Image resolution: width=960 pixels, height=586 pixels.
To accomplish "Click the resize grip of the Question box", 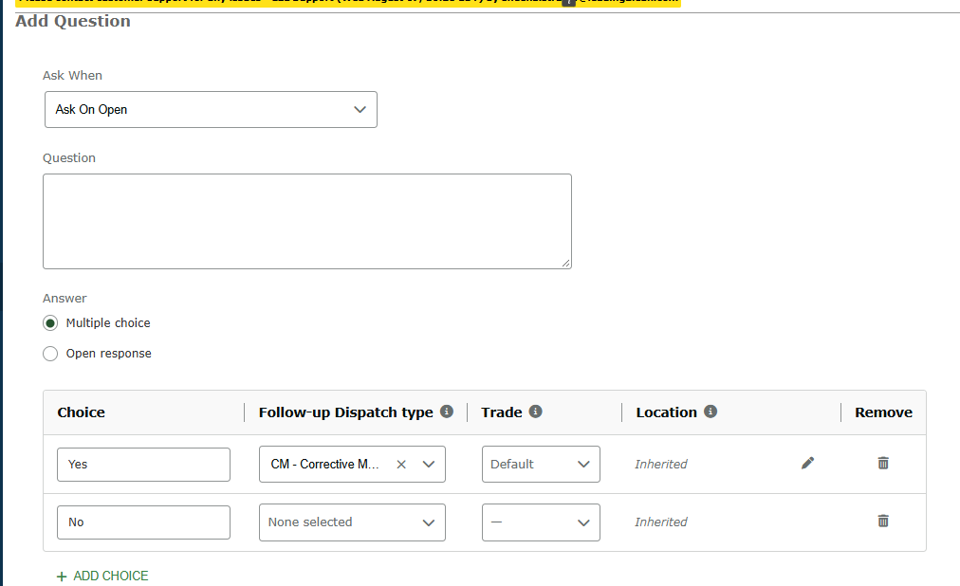I will tap(565, 263).
